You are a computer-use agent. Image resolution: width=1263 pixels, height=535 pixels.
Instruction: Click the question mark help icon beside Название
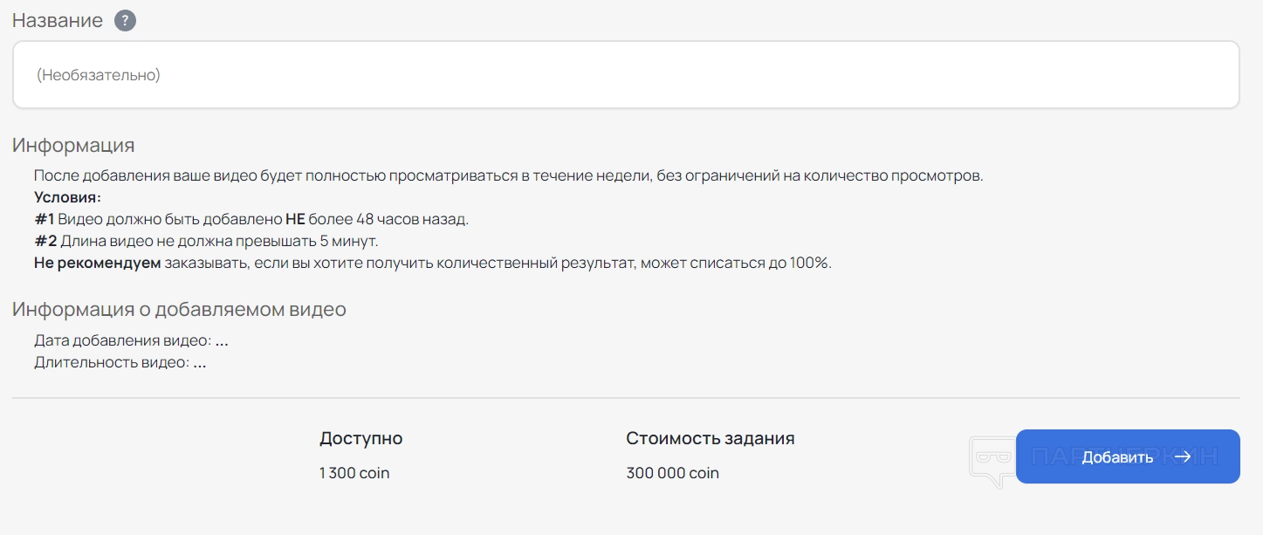point(126,20)
